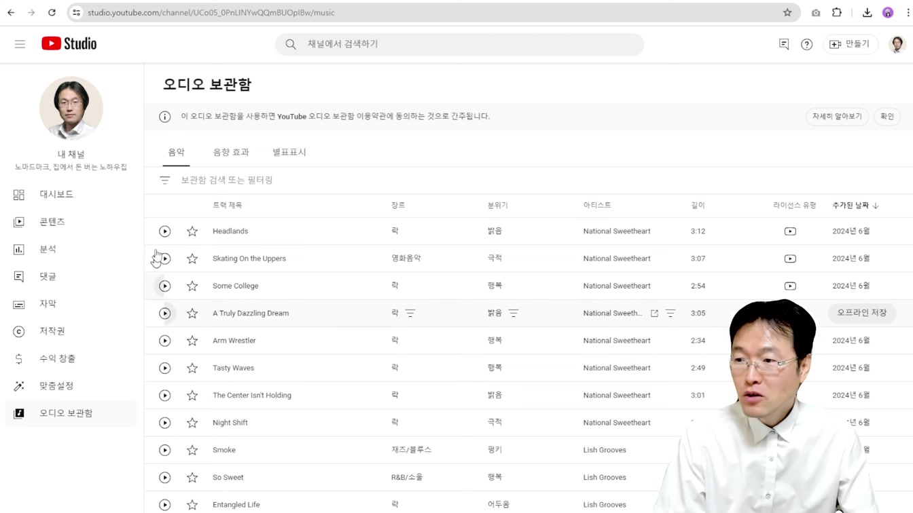Play the track A Truly Dazzling Dream

point(164,313)
